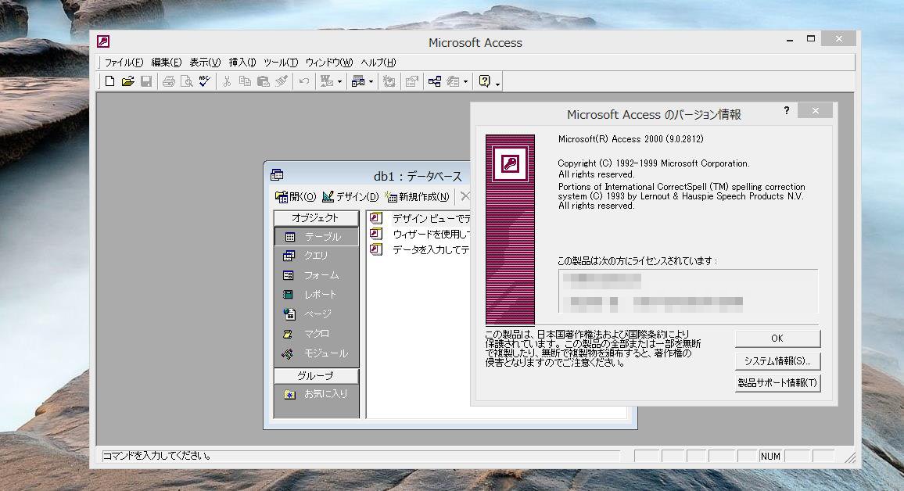Click the オブジェクト group header
The image size is (904, 491).
point(315,218)
